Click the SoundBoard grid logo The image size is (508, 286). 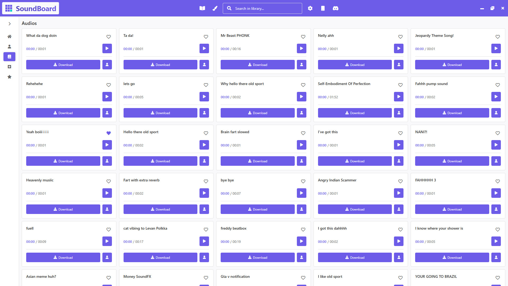click(9, 8)
